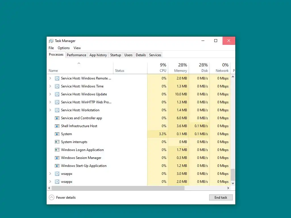The width and height of the screenshot is (291, 218).
Task: Switch to the Performance tab
Action: pyautogui.click(x=76, y=55)
